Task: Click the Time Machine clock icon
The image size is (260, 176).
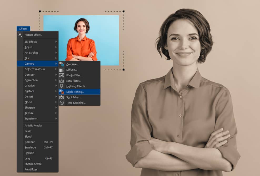Action: (x=62, y=103)
